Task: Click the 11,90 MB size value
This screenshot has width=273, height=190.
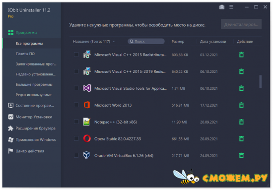Action: click(x=179, y=122)
